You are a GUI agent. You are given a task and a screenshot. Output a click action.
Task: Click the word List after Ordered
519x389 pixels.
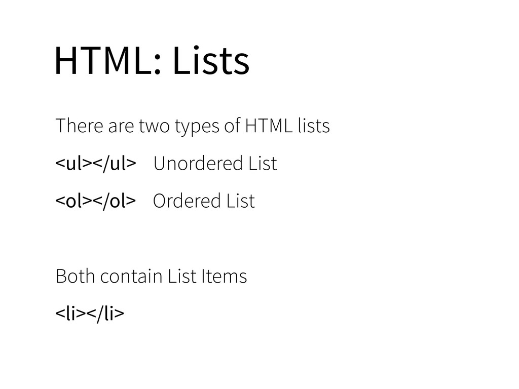240,201
